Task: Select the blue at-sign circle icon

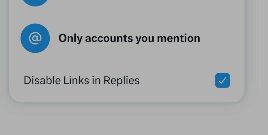Action: [35, 38]
